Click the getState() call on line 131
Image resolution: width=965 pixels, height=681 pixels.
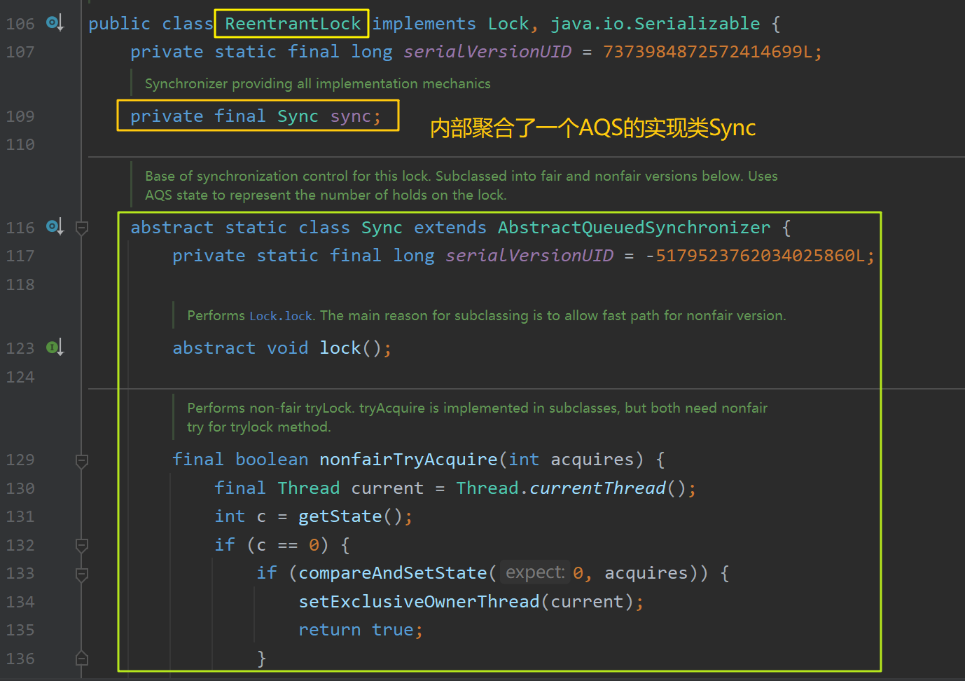point(340,516)
